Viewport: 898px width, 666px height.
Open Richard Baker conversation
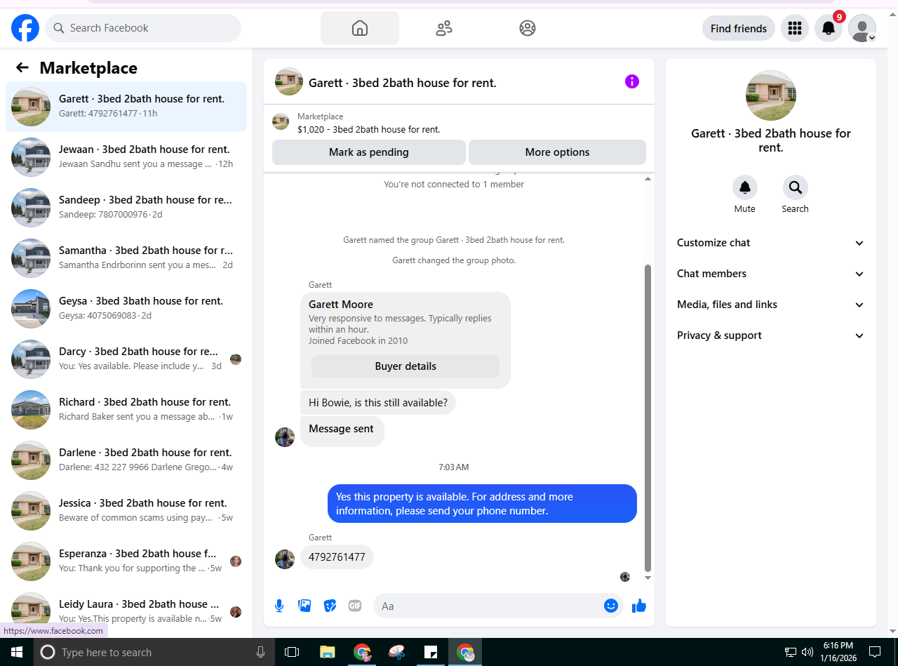[126, 410]
